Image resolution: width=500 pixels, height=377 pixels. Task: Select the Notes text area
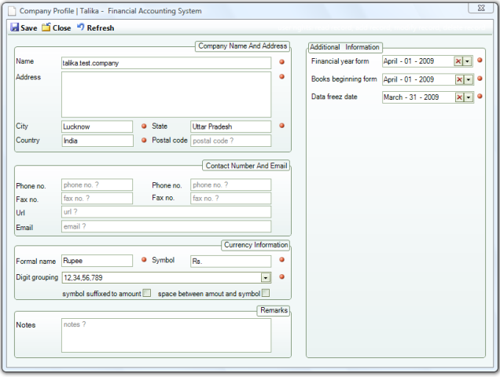165,335
